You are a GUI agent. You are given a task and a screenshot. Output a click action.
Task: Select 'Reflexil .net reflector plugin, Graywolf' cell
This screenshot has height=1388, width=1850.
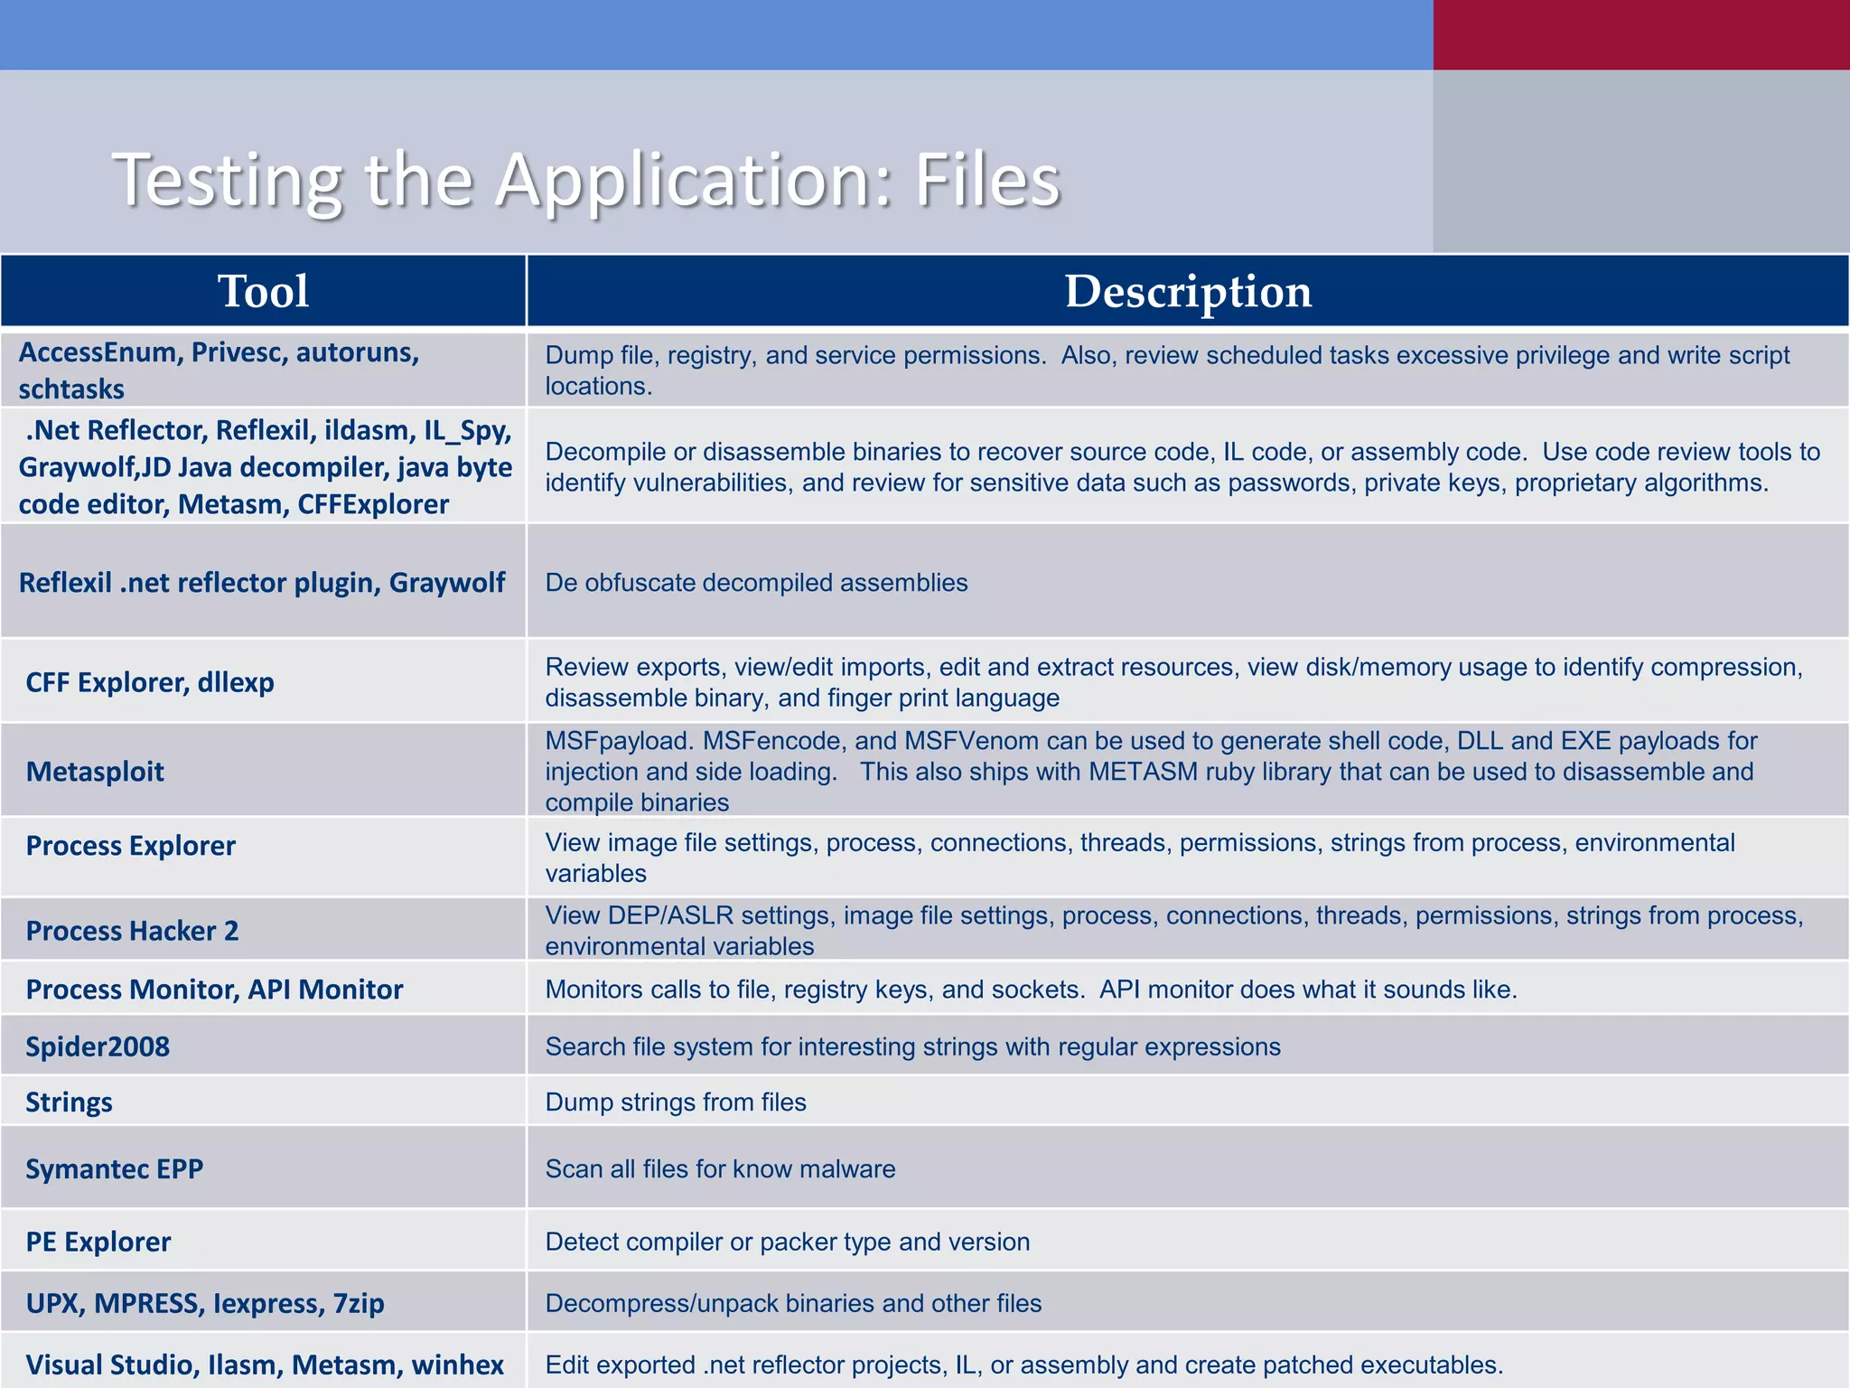pos(264,581)
